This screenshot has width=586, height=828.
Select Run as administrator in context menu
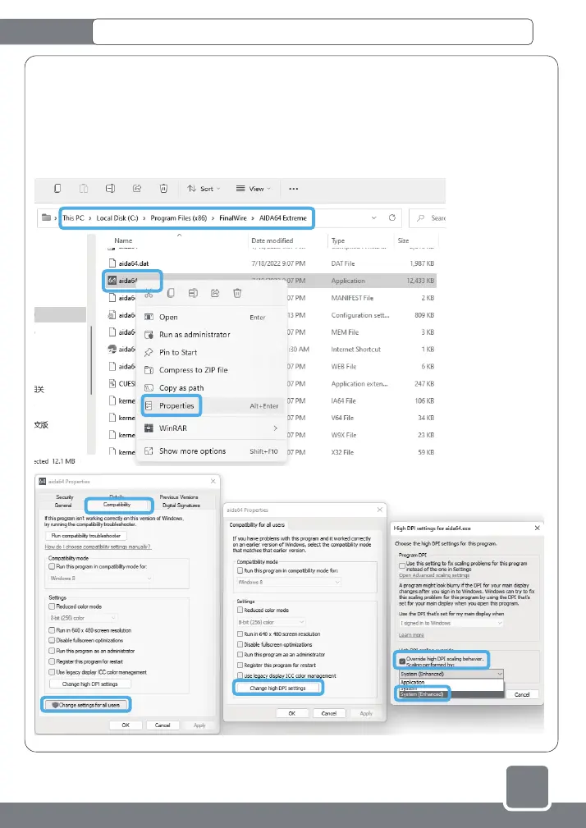point(212,335)
